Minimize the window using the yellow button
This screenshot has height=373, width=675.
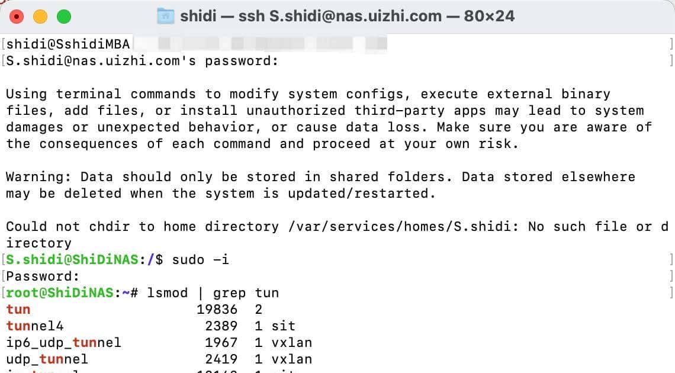click(x=40, y=17)
